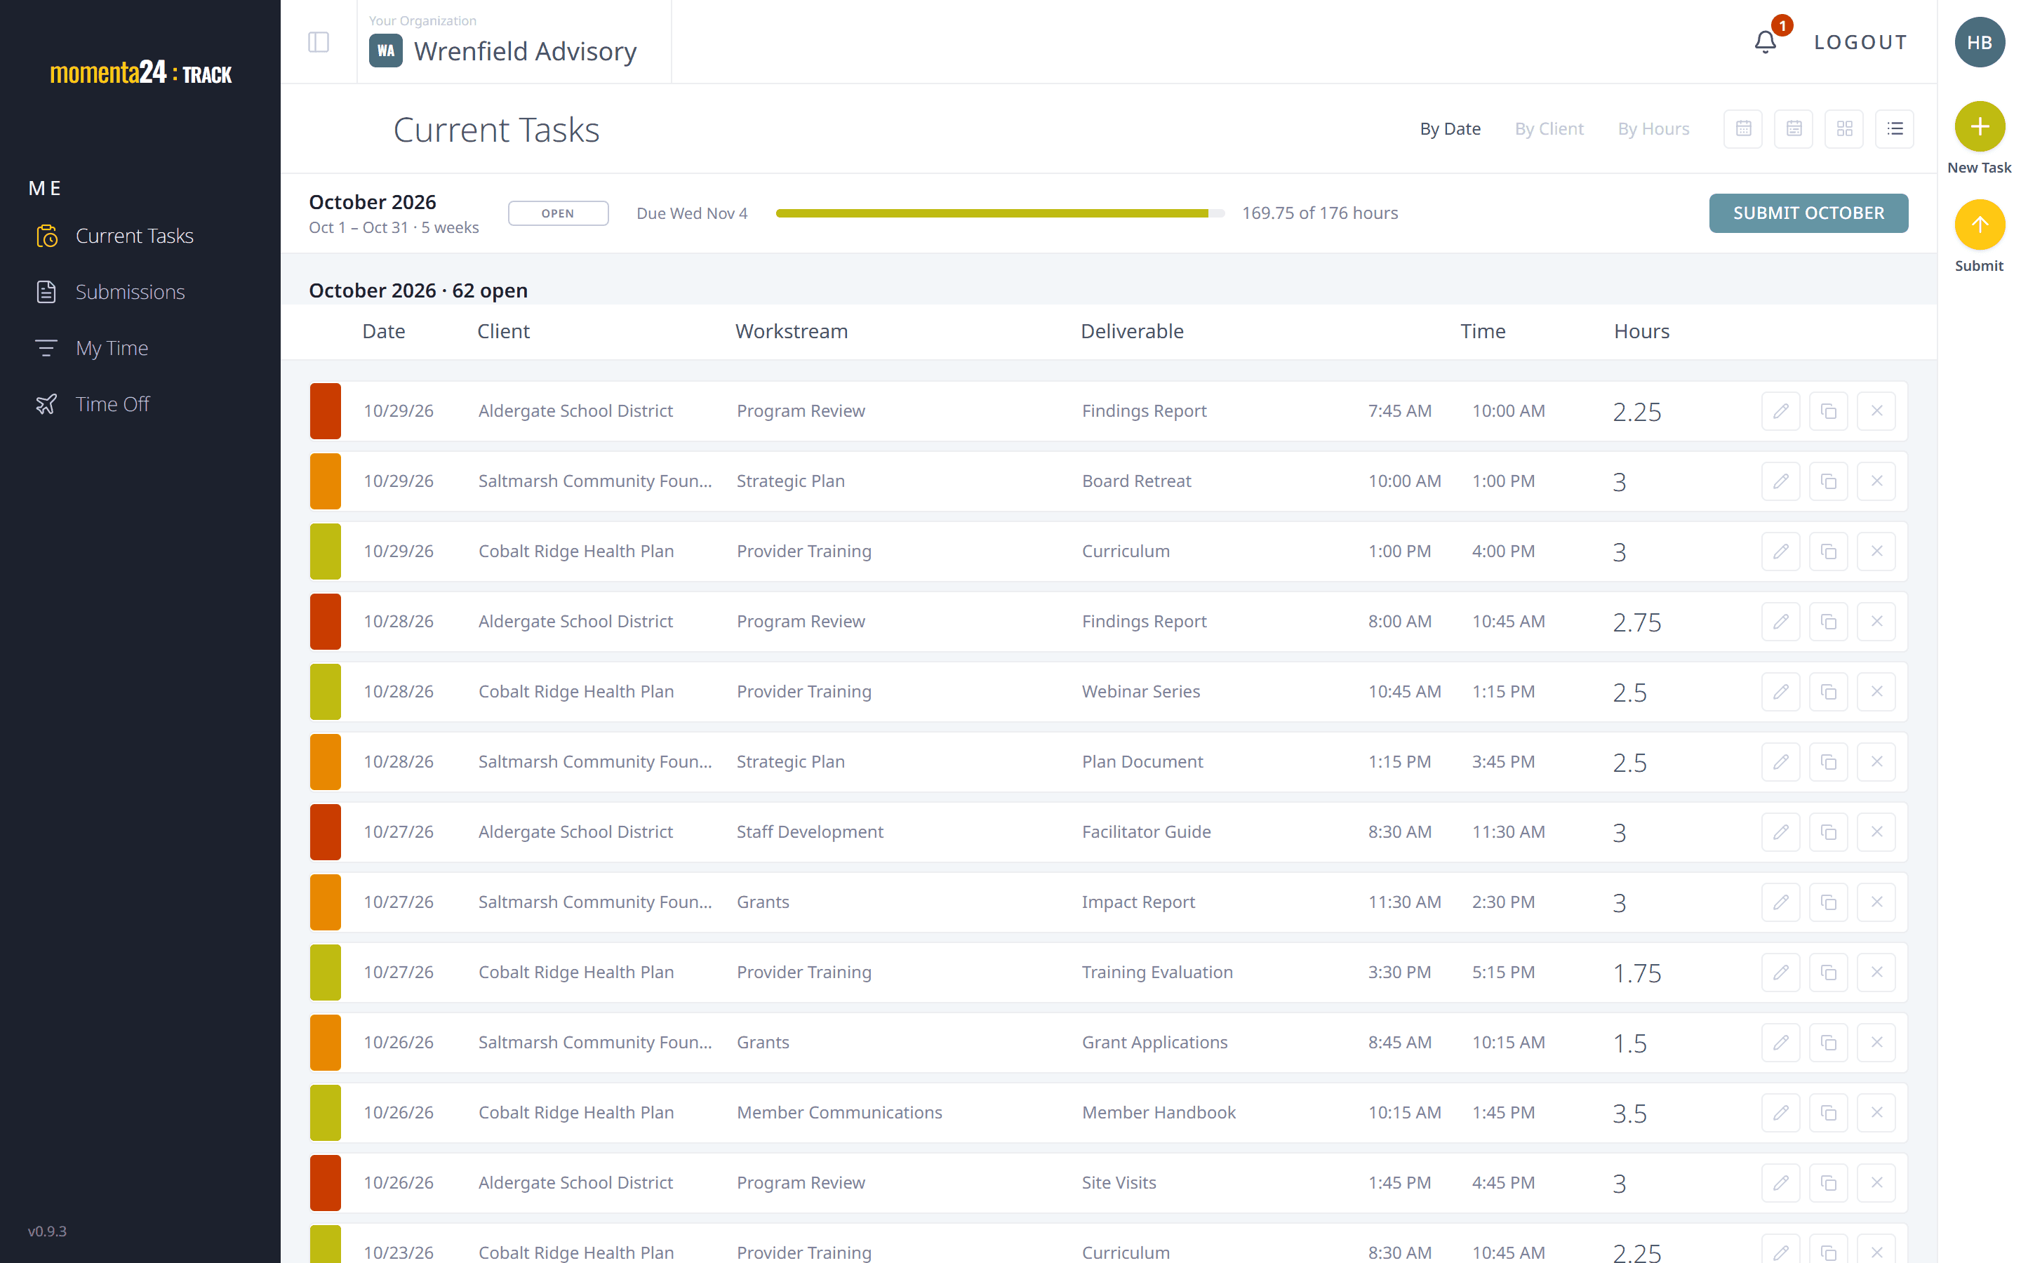Click the 169.75 of 176 hours text

point(1319,213)
